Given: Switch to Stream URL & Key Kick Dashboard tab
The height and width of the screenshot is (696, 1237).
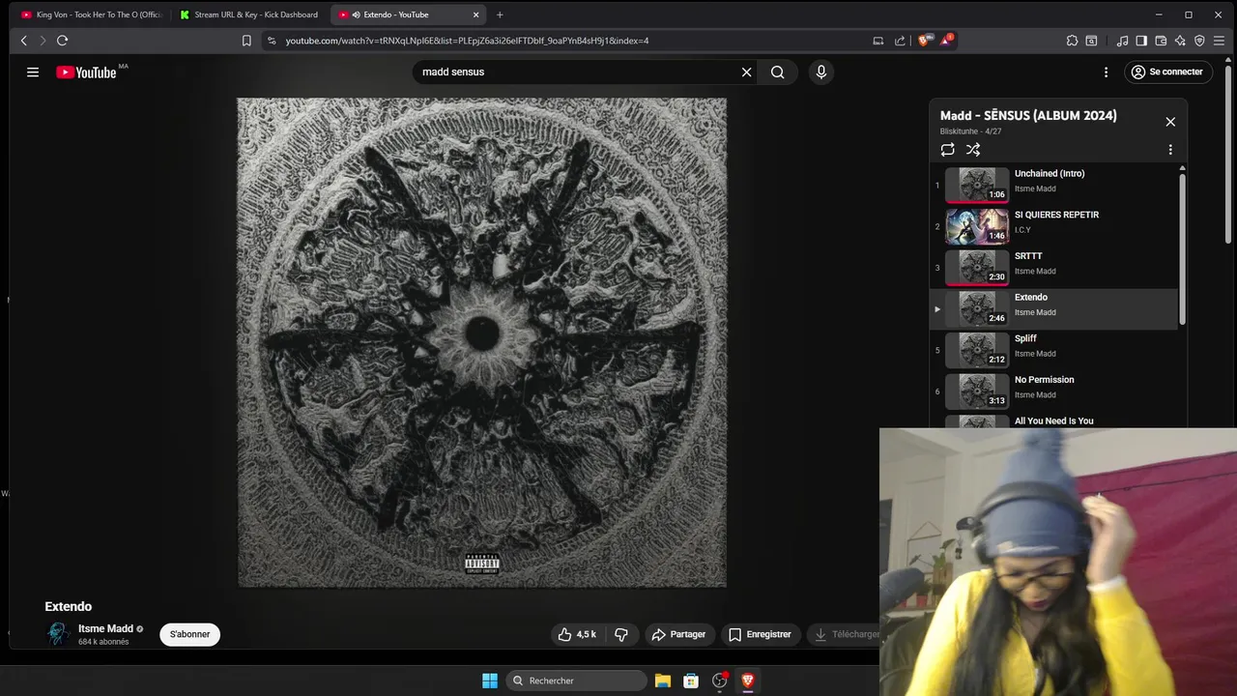Looking at the screenshot, I should click(251, 14).
